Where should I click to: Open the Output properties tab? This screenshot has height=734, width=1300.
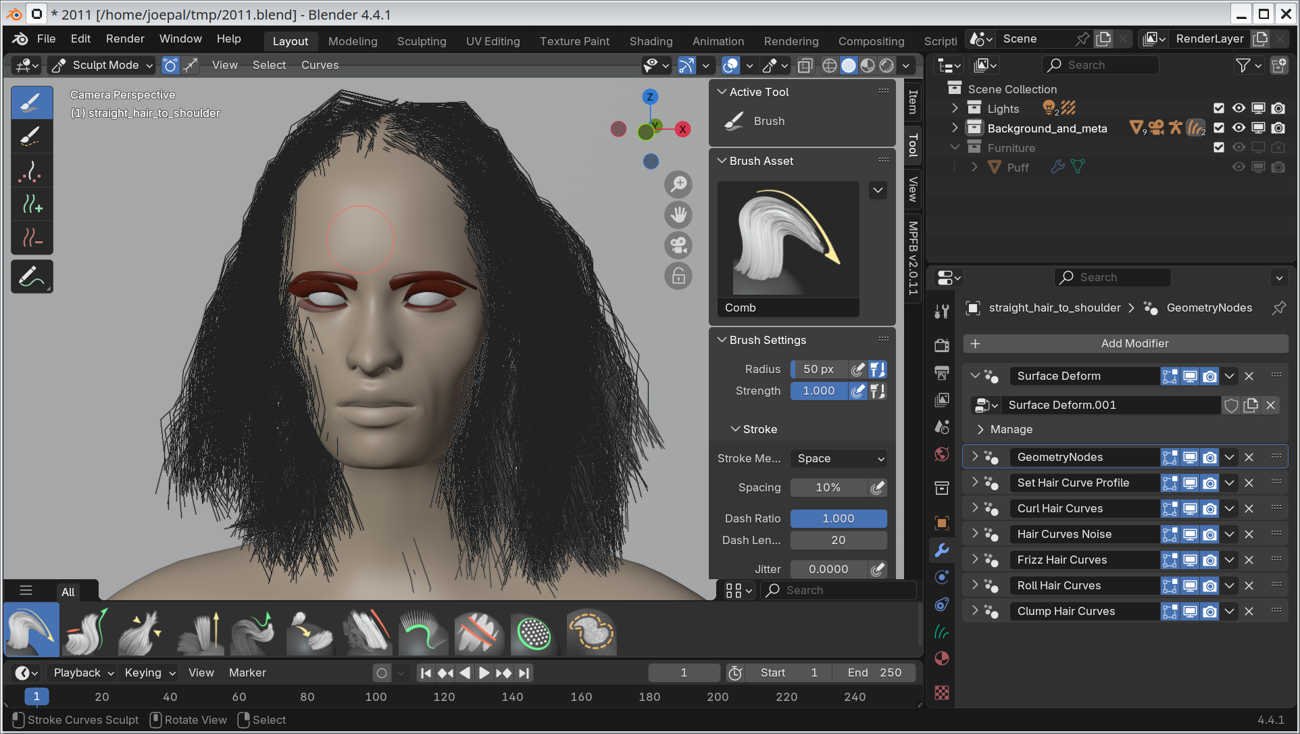(x=941, y=372)
